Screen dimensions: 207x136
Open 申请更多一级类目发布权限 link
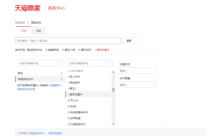(40, 87)
